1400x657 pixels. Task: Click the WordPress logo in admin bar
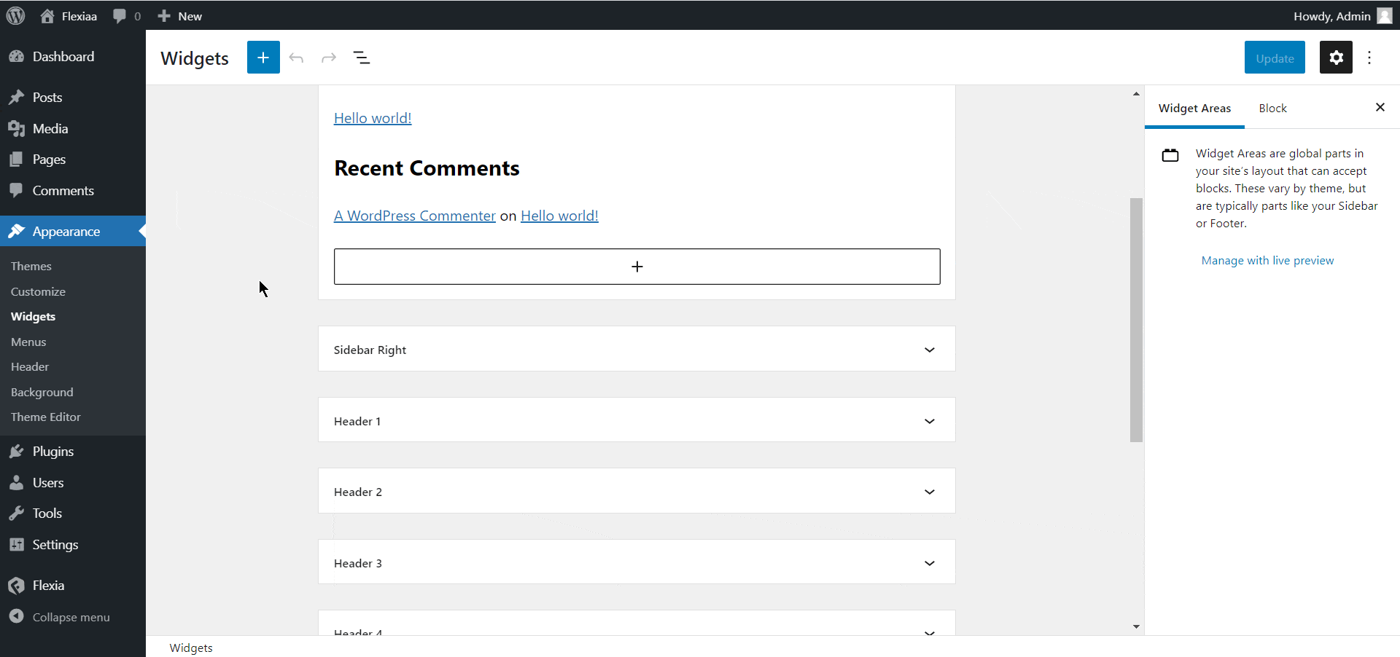click(15, 16)
